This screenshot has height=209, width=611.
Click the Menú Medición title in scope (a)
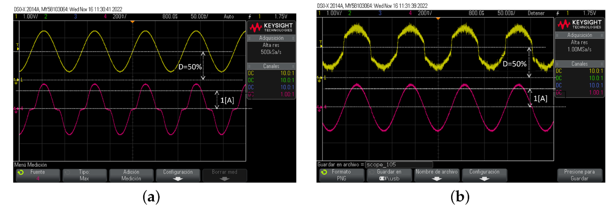pyautogui.click(x=30, y=165)
